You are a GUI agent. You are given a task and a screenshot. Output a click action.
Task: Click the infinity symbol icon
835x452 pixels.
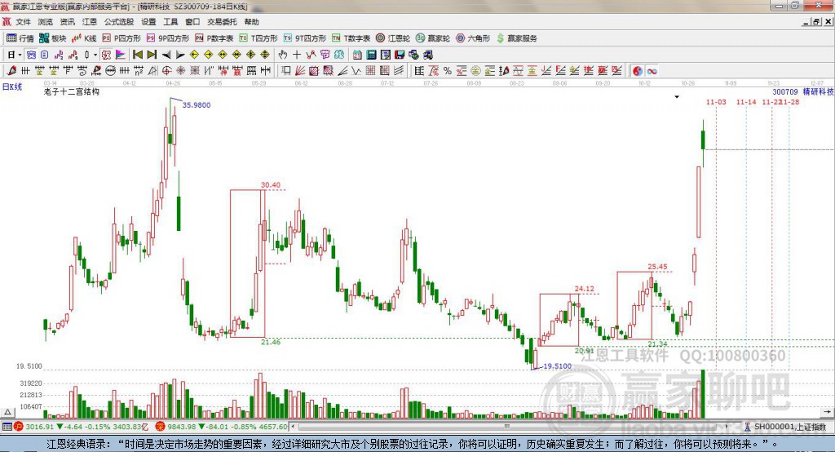(x=652, y=71)
